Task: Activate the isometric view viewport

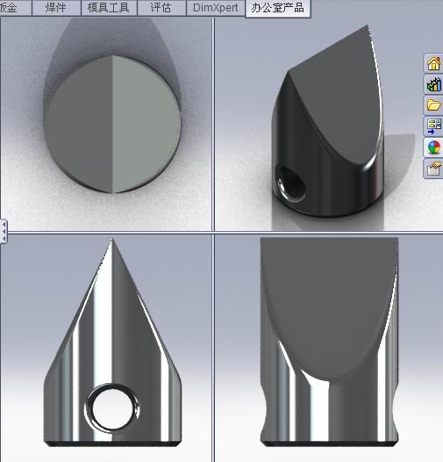Action: point(328,124)
